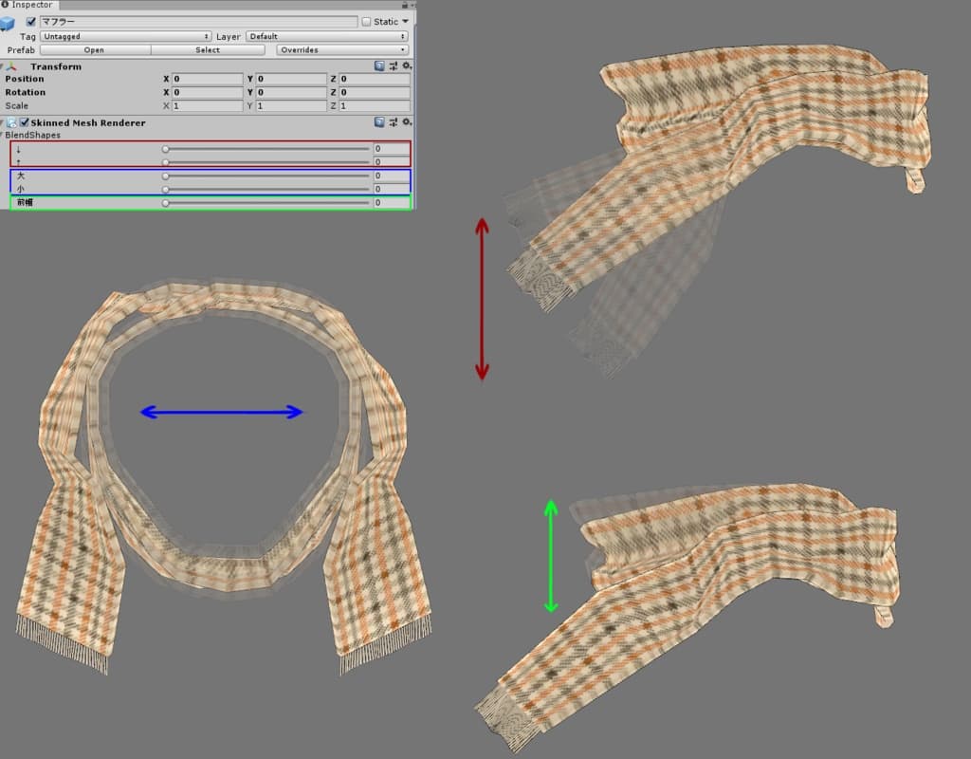Disable the Skinned Mesh Renderer checkbox
The height and width of the screenshot is (759, 971).
[x=25, y=122]
